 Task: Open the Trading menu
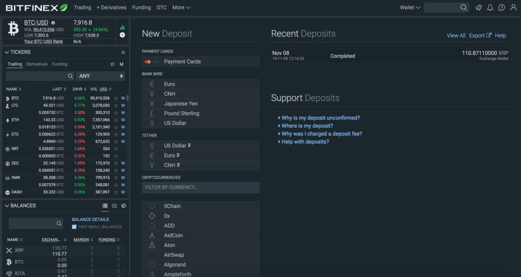coord(82,8)
